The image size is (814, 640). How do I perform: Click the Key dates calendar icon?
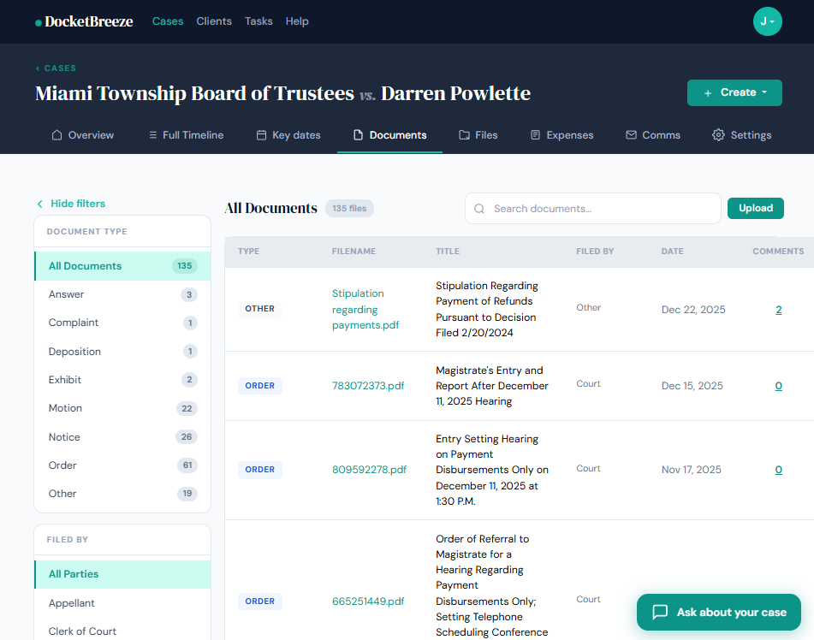(x=262, y=135)
